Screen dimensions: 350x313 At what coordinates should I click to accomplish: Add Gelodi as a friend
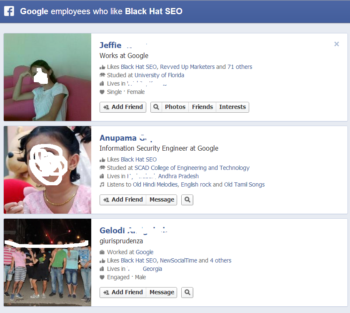coord(123,293)
